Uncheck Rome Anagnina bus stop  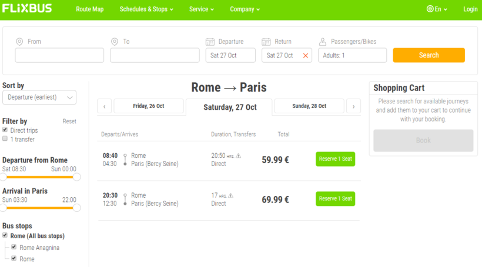point(14,248)
